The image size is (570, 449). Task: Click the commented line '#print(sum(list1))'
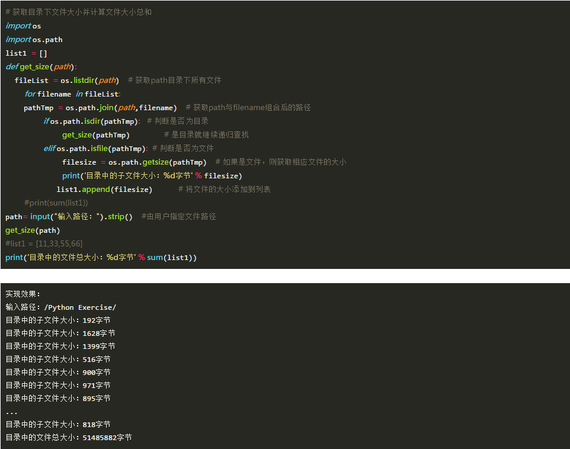56,203
